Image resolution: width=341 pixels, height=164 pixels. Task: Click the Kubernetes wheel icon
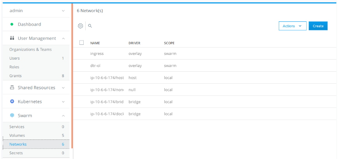coord(12,102)
